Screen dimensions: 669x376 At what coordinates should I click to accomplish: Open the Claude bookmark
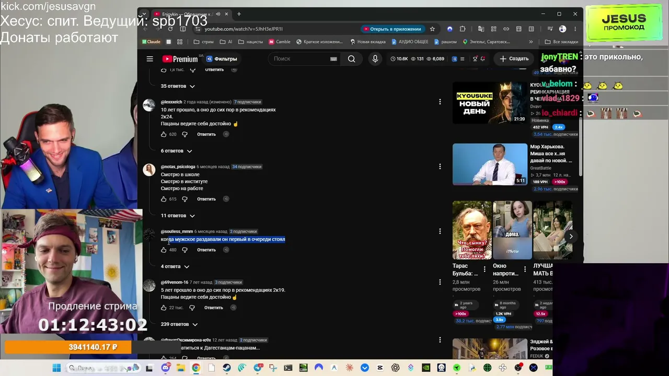click(151, 42)
